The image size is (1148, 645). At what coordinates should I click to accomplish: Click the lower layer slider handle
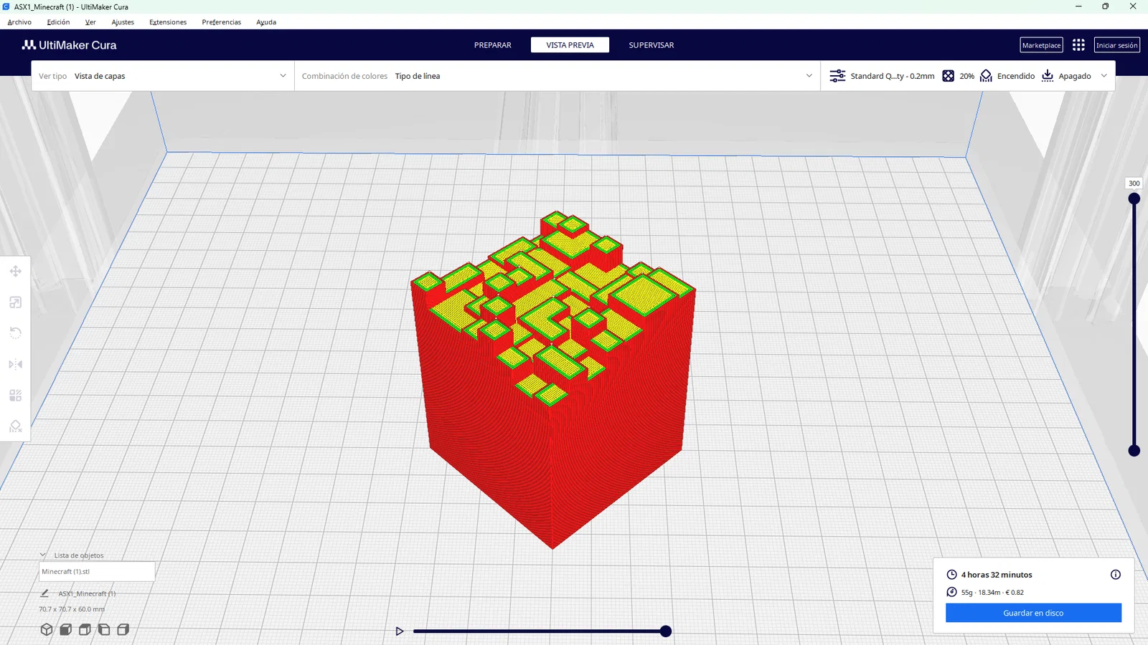[1134, 451]
